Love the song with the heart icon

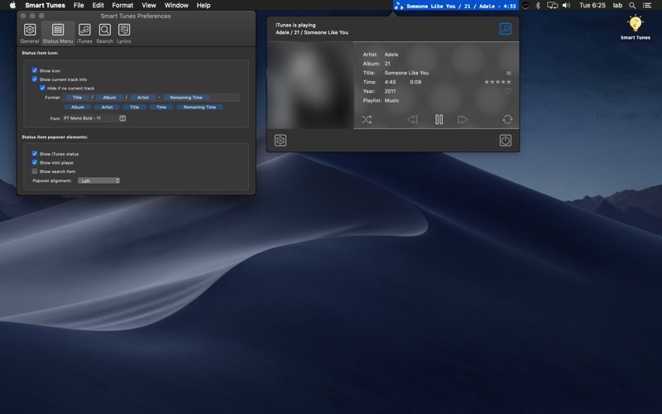[508, 91]
